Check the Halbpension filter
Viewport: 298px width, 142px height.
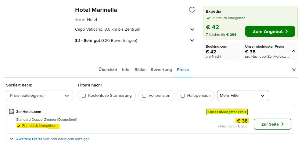[x=182, y=96]
